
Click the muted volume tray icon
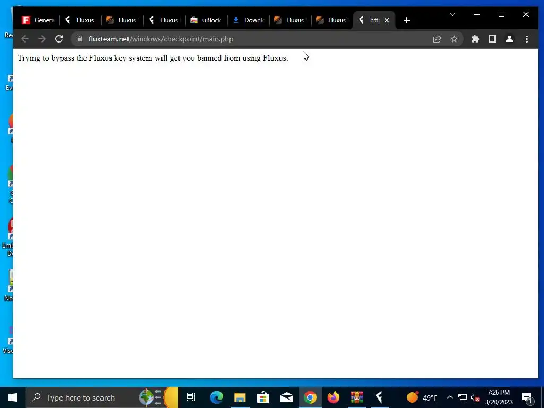475,397
